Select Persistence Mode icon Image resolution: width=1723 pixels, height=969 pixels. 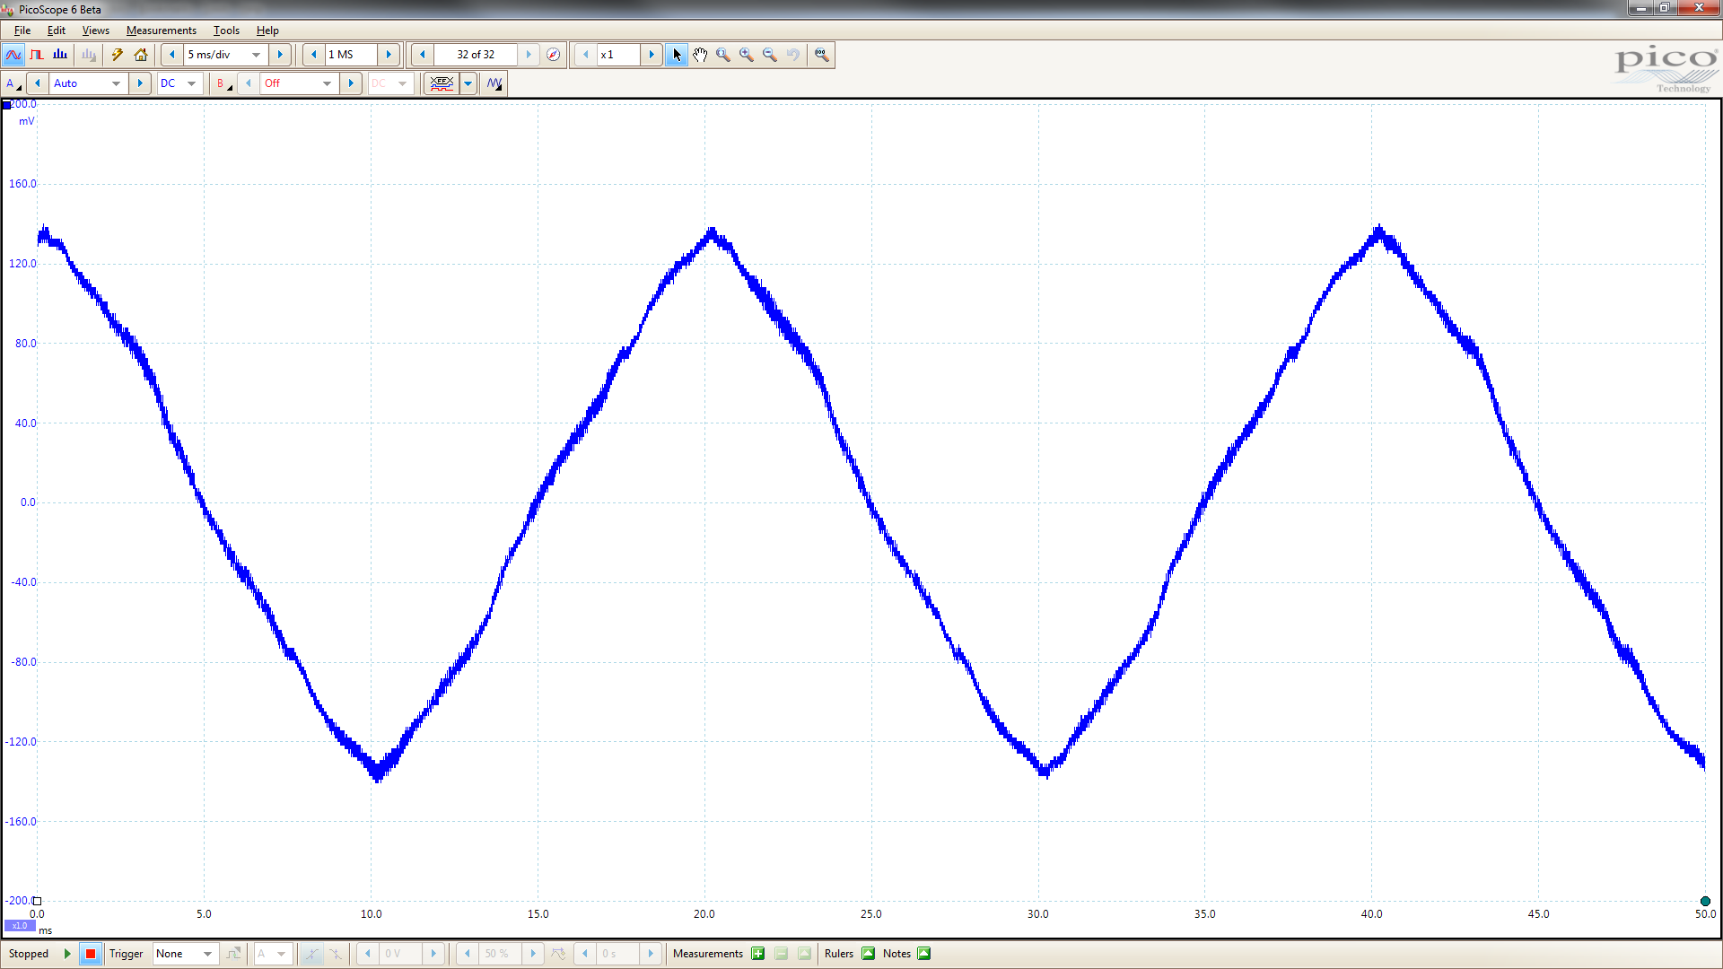coord(37,55)
